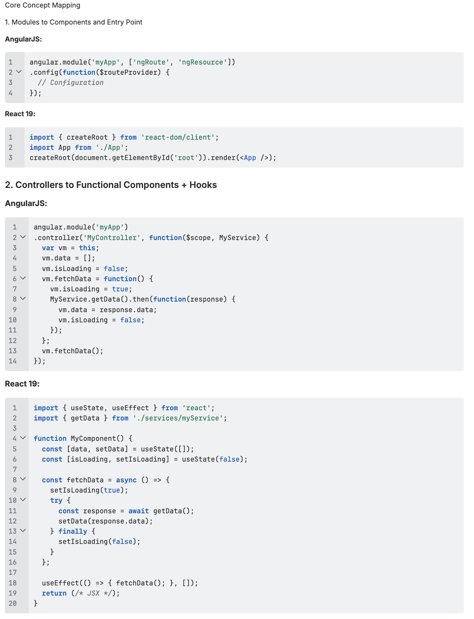
Task: Collapse the } finally { fold chevron
Action: click(x=23, y=531)
